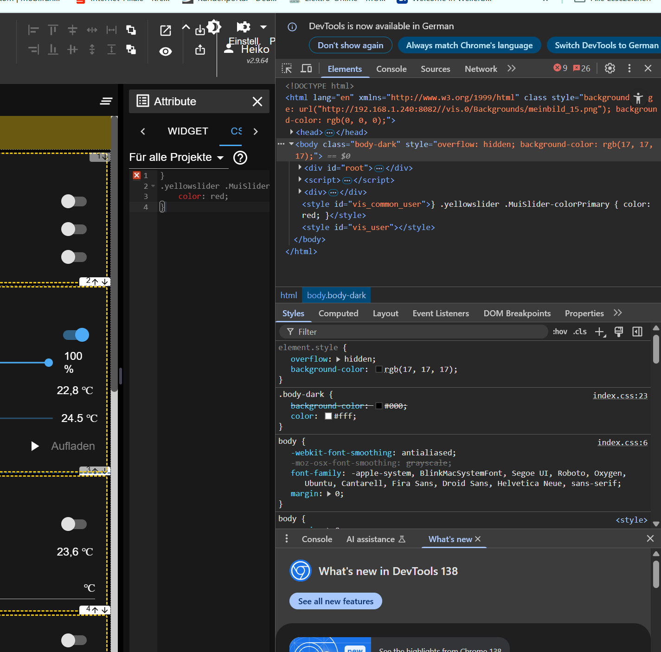Click the new style rule plus icon
The image size is (661, 652).
(x=600, y=332)
